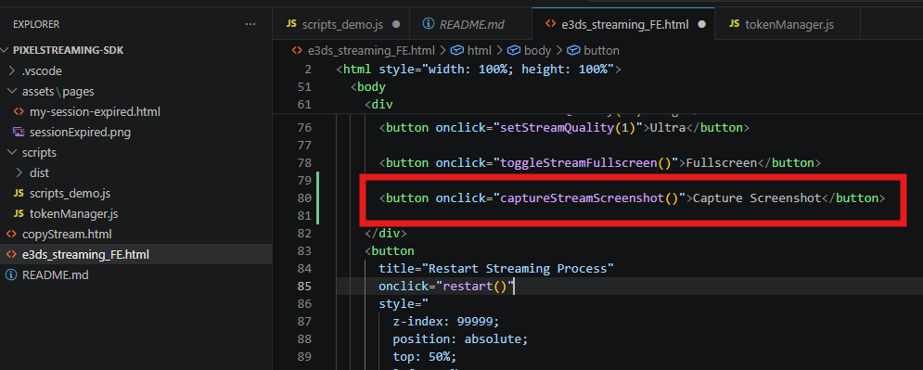Click line number 80 in the gutter

point(304,198)
